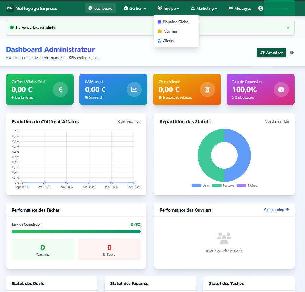Click the Actualiser refresh button
Screen dimensions: 305x292
(271, 53)
